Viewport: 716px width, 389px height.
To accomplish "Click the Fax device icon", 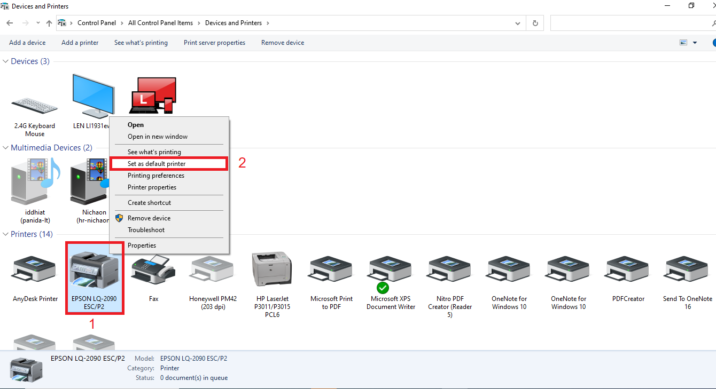I will tap(153, 271).
